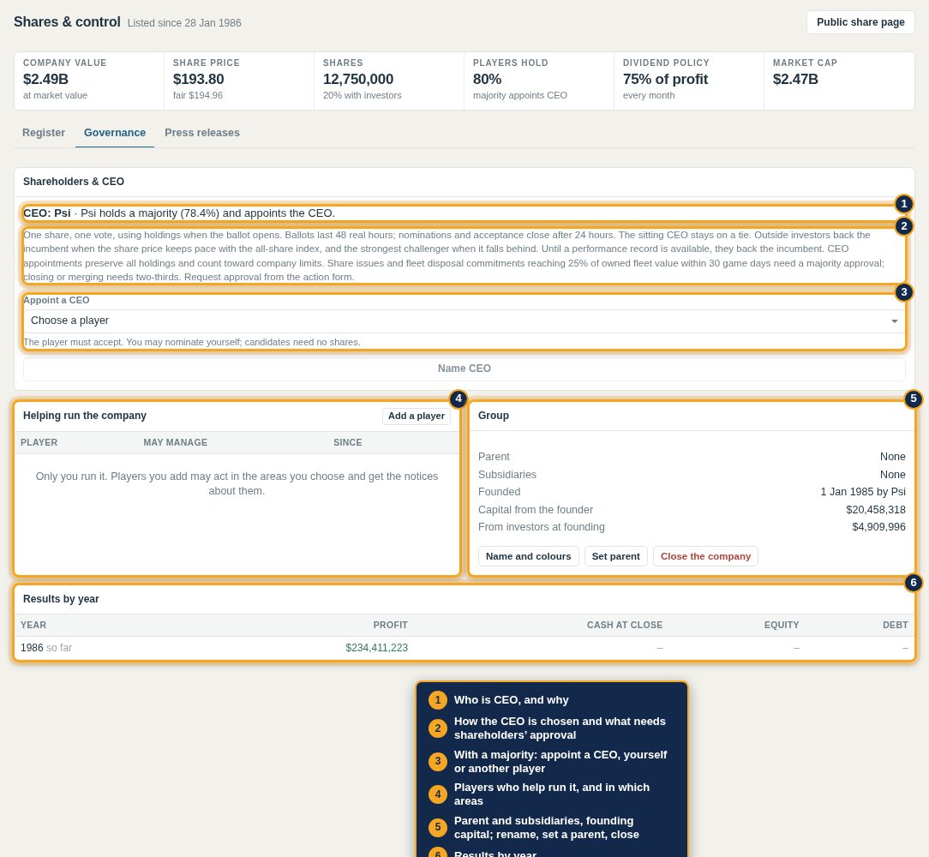This screenshot has width=929, height=857.
Task: Click the MAY MANAGE column header
Action: [x=176, y=443]
